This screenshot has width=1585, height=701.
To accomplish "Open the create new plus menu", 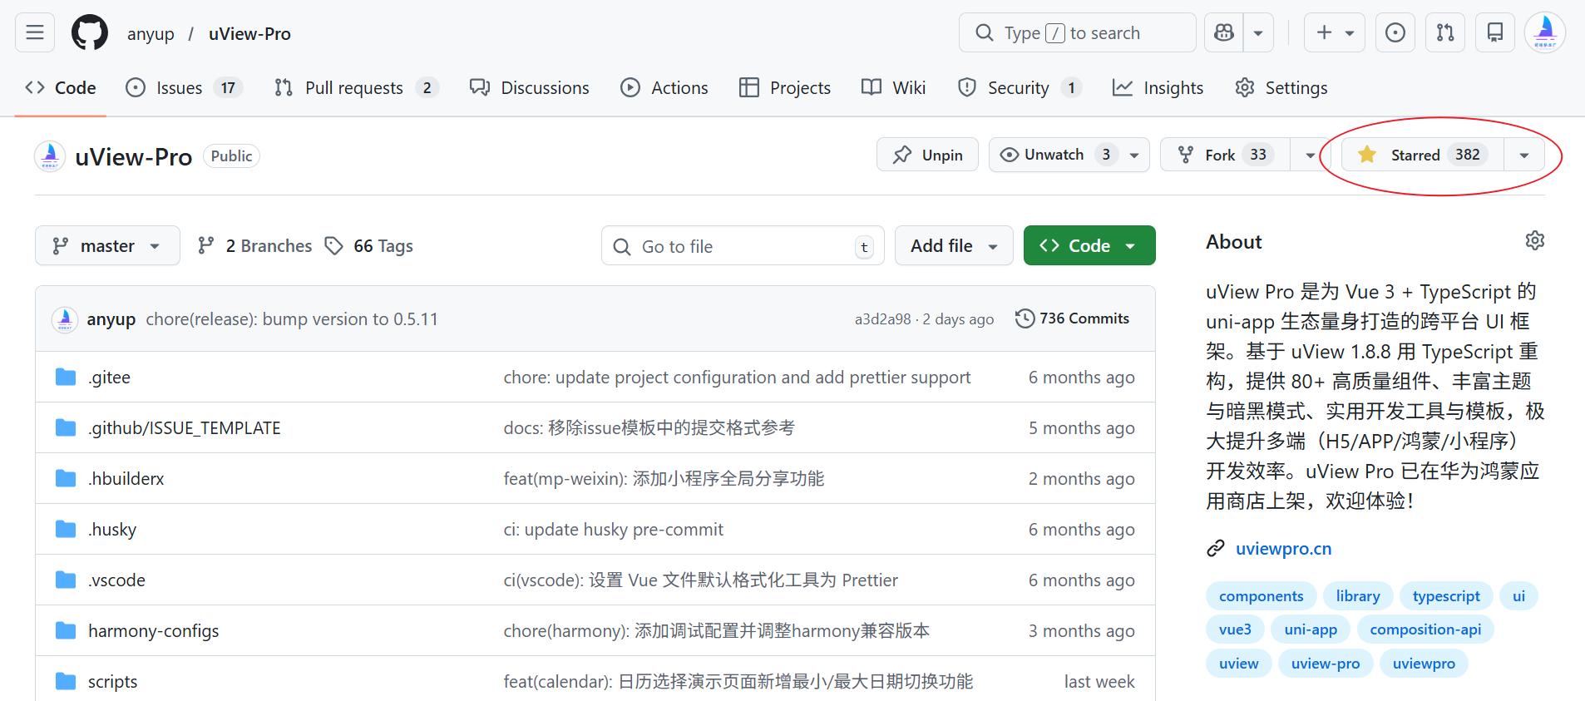I will [1335, 32].
